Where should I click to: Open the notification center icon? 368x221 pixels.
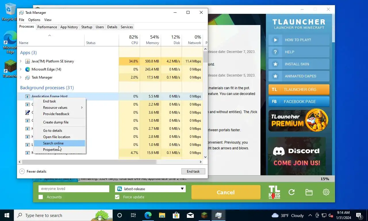pyautogui.click(x=359, y=215)
